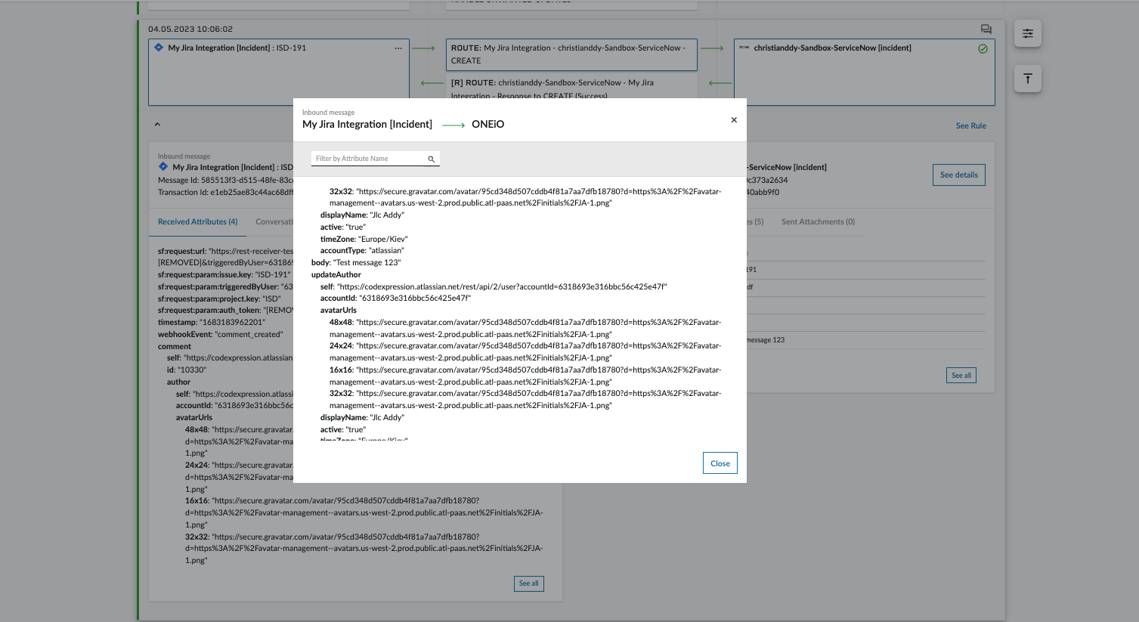Click the Jira icon in Inbound message panel
1139x622 pixels.
coord(163,166)
